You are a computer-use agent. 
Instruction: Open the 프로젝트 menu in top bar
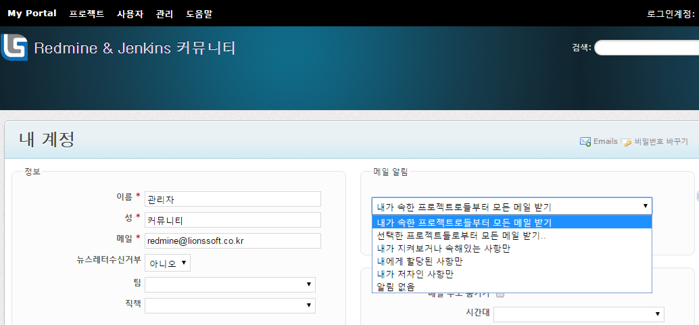[x=87, y=14]
